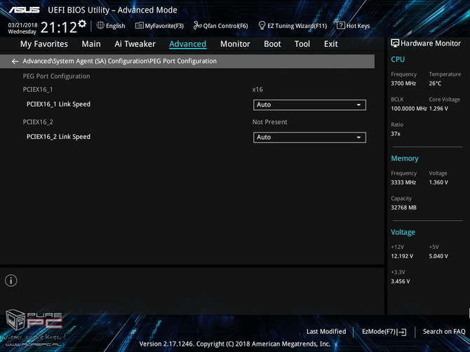
Task: Click the CPU section heading
Action: tap(398, 60)
